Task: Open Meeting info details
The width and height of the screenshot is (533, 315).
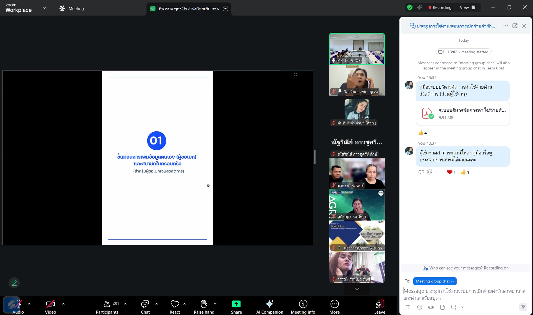Action: (303, 306)
